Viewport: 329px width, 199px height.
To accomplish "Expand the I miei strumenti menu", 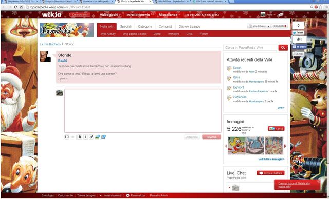I will [x=111, y=195].
